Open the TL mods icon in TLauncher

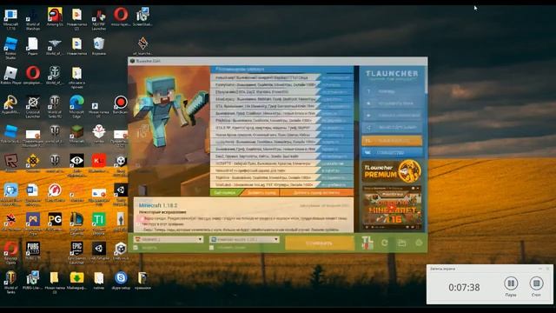(367, 243)
